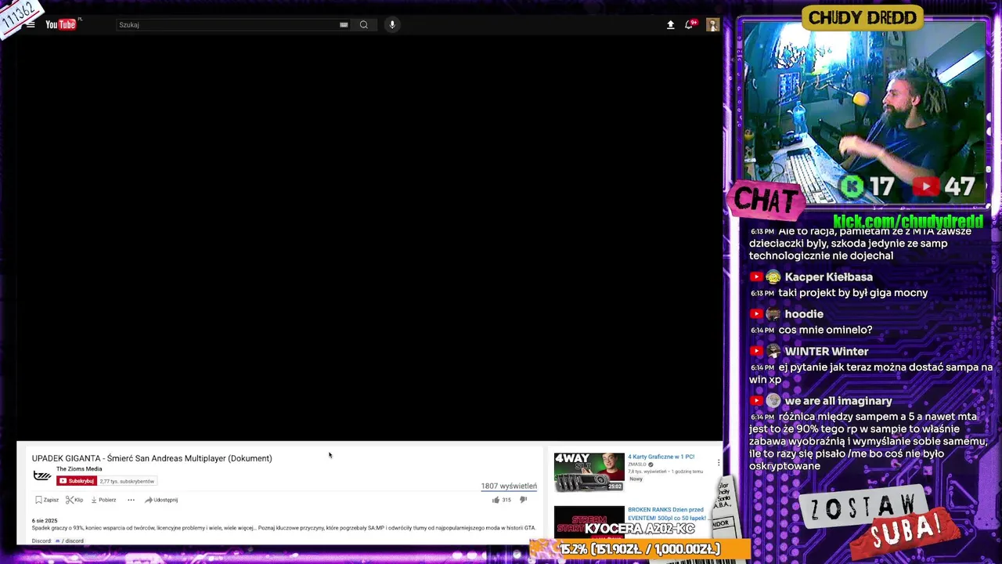Image resolution: width=1002 pixels, height=564 pixels.
Task: Click chat username WINTER Winter
Action: (x=826, y=351)
